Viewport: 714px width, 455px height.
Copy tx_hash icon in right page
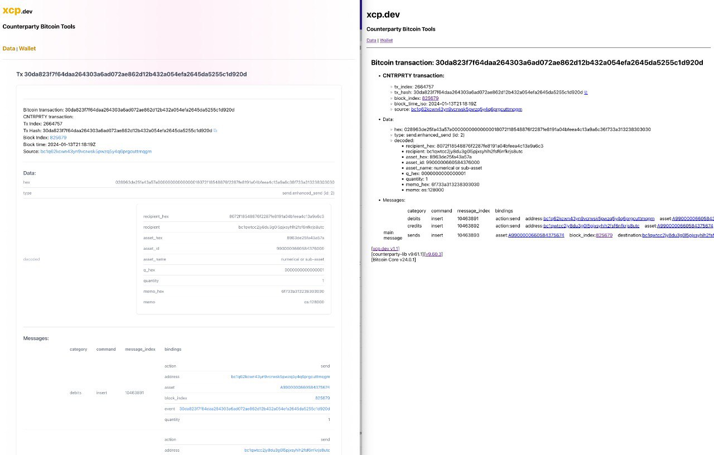click(x=586, y=93)
